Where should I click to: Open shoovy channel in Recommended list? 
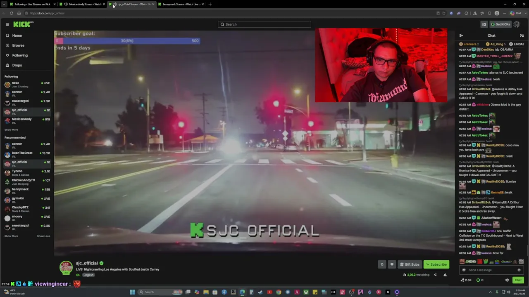(27, 218)
